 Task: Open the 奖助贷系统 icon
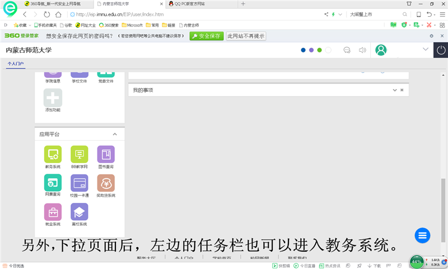pos(106,183)
